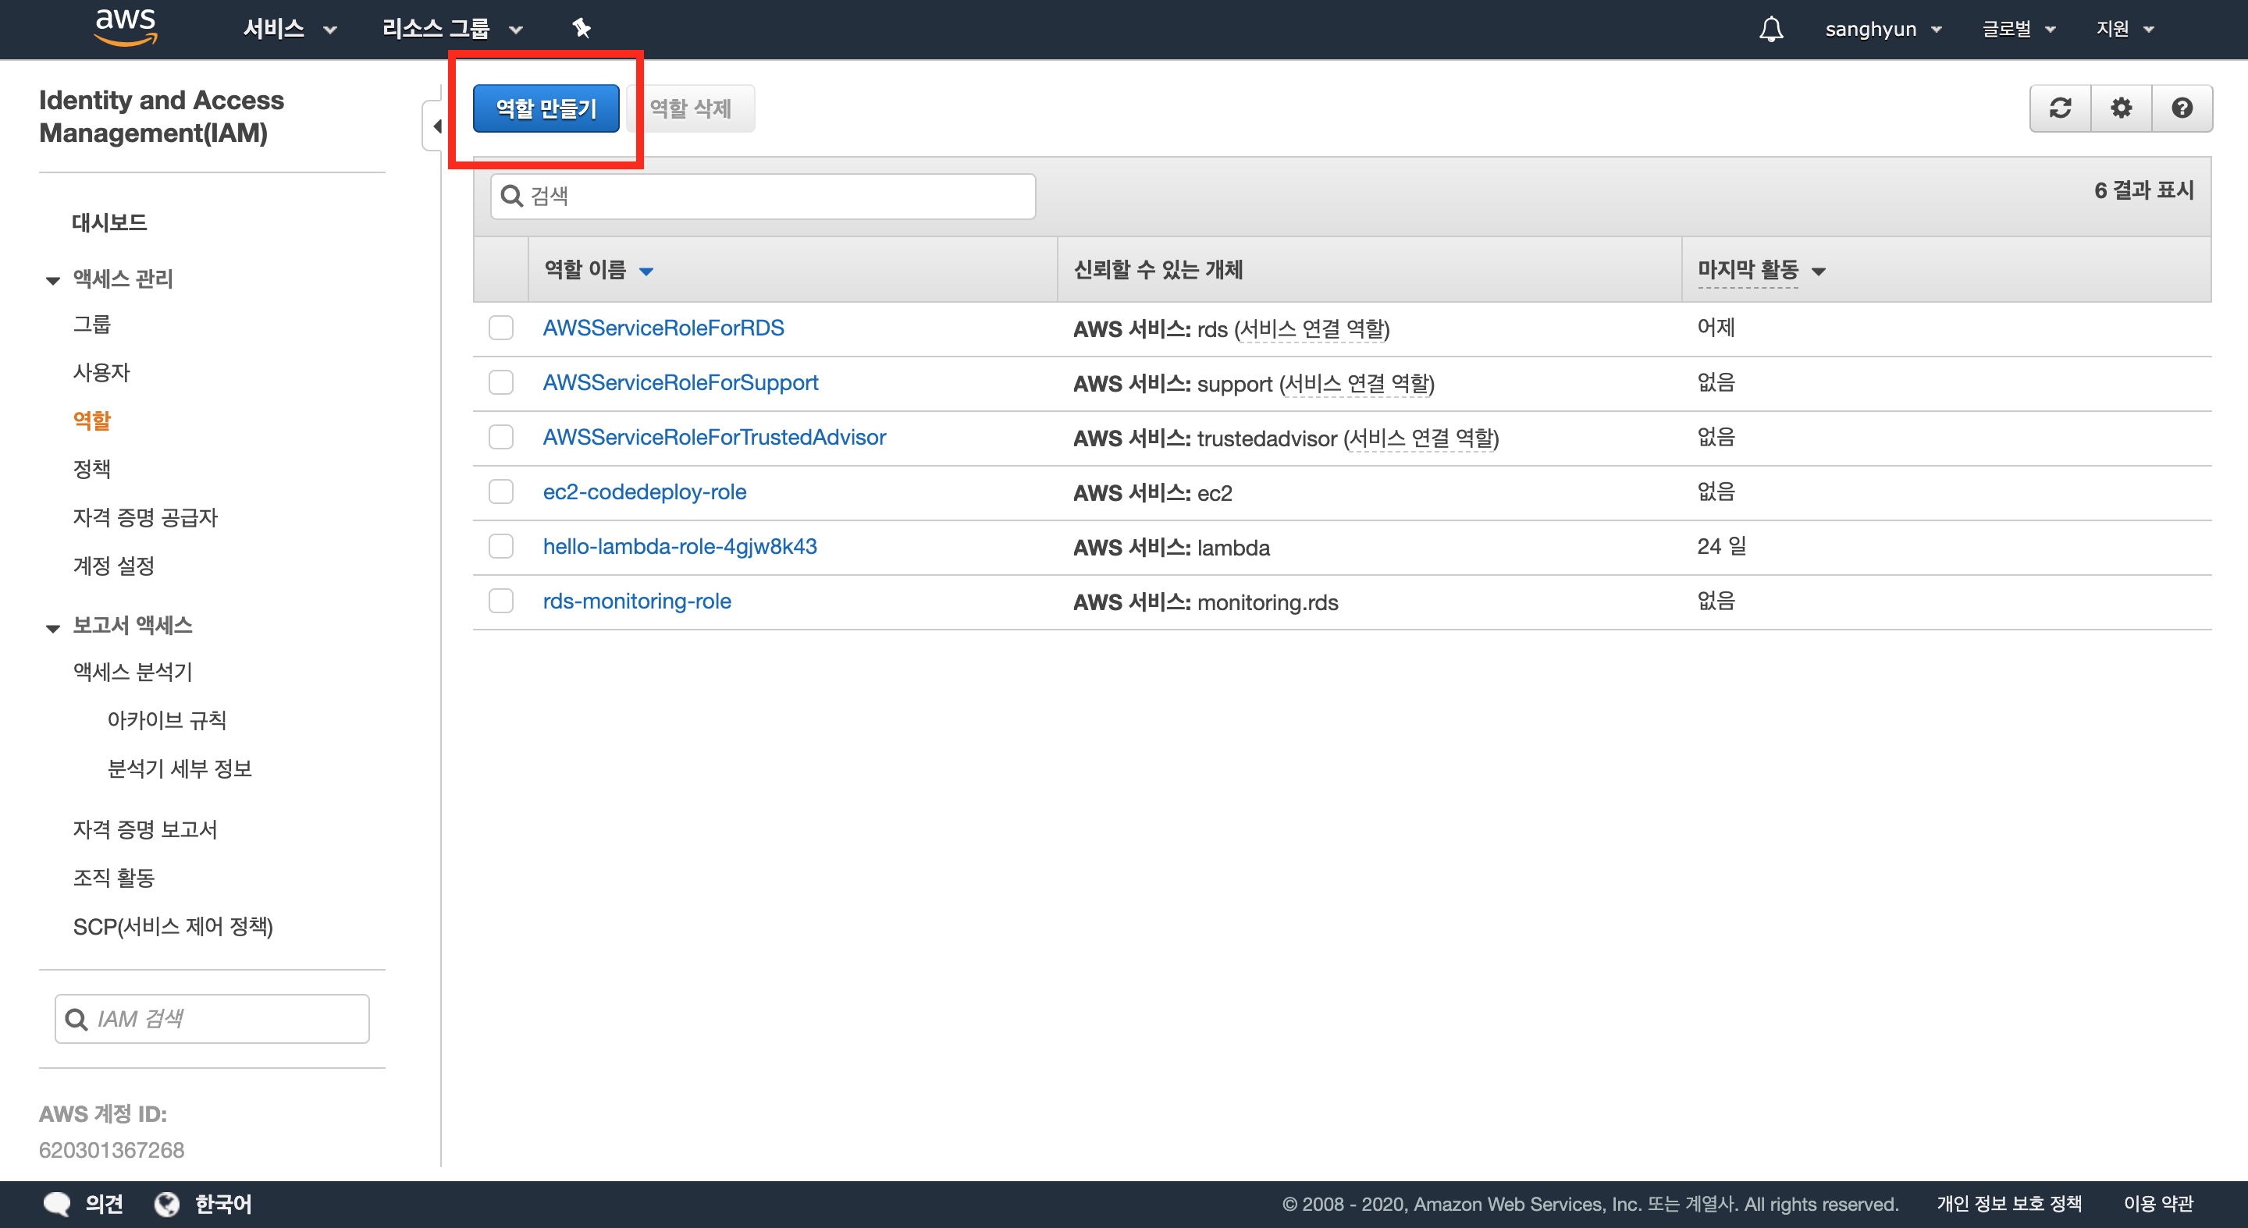Viewport: 2248px width, 1228px height.
Task: Open 정책 in the sidebar menu
Action: (91, 469)
